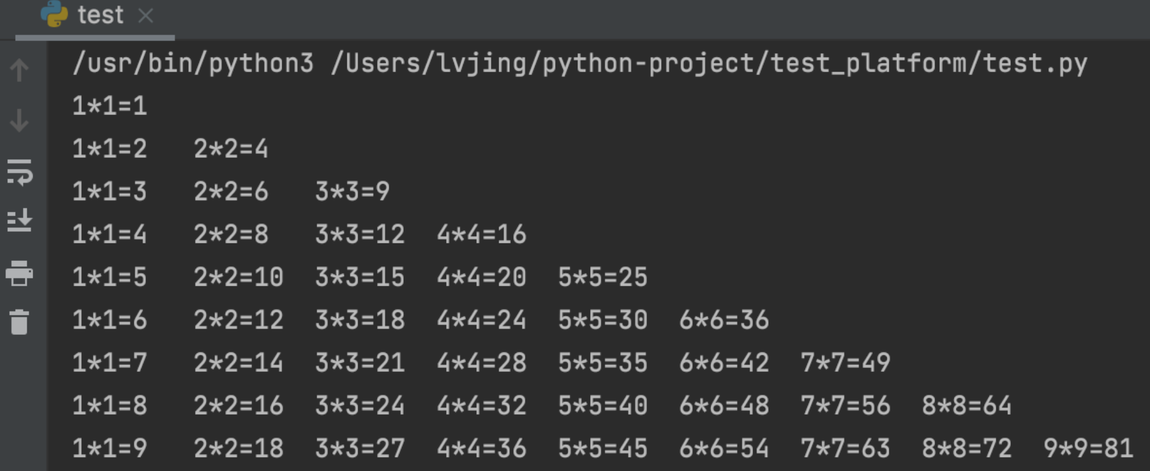
Task: Click the 8*8=64 result text
Action: pyautogui.click(x=967, y=406)
